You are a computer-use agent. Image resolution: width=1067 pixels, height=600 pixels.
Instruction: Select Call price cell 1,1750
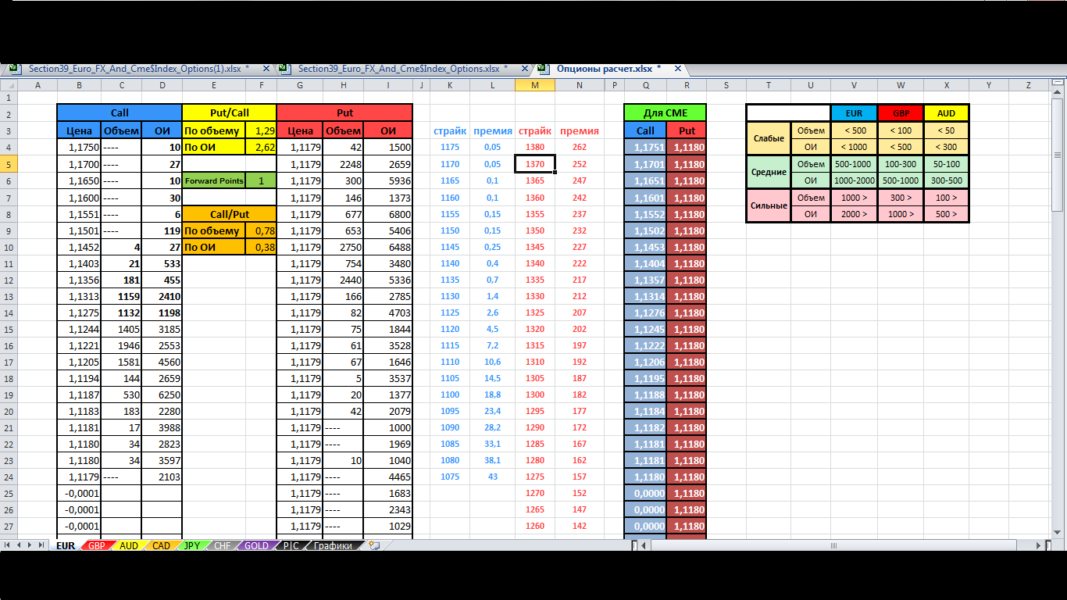[79, 148]
